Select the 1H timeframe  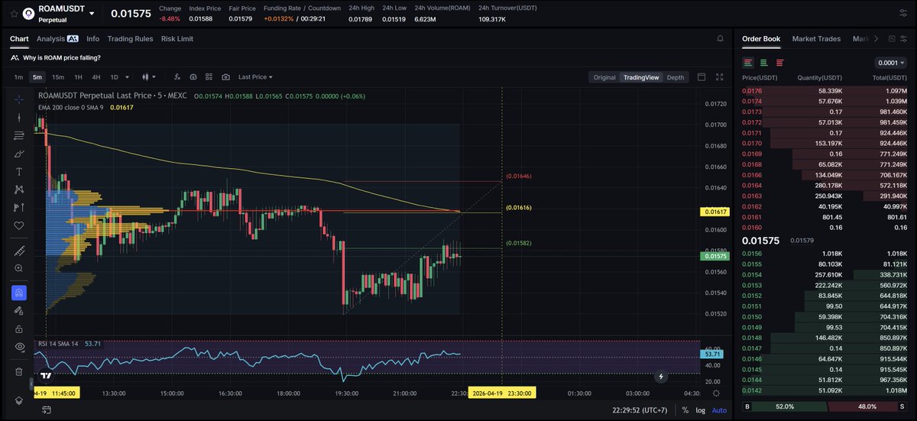point(78,77)
